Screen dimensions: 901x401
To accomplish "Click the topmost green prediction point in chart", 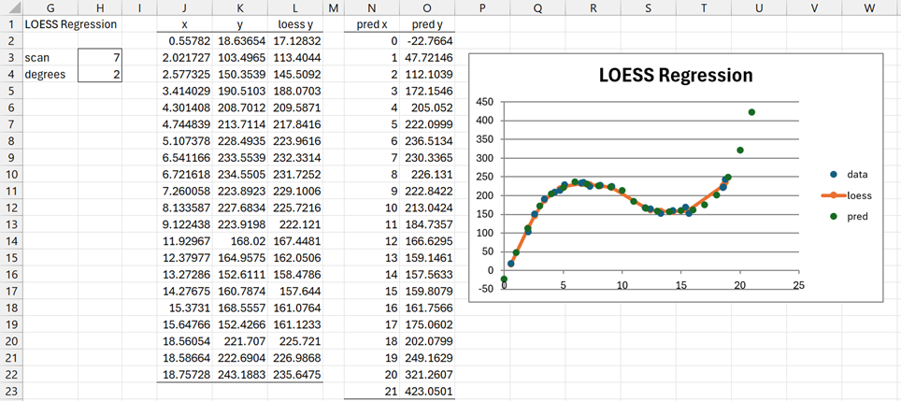I will (x=752, y=112).
